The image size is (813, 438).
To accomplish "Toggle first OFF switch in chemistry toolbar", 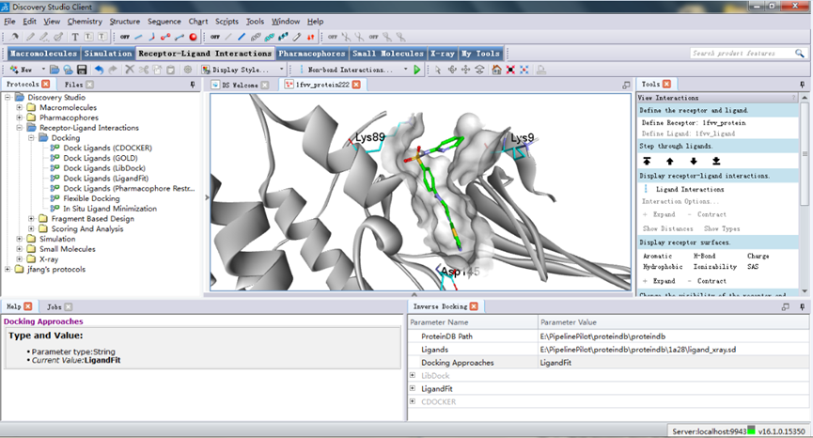I will 125,37.
